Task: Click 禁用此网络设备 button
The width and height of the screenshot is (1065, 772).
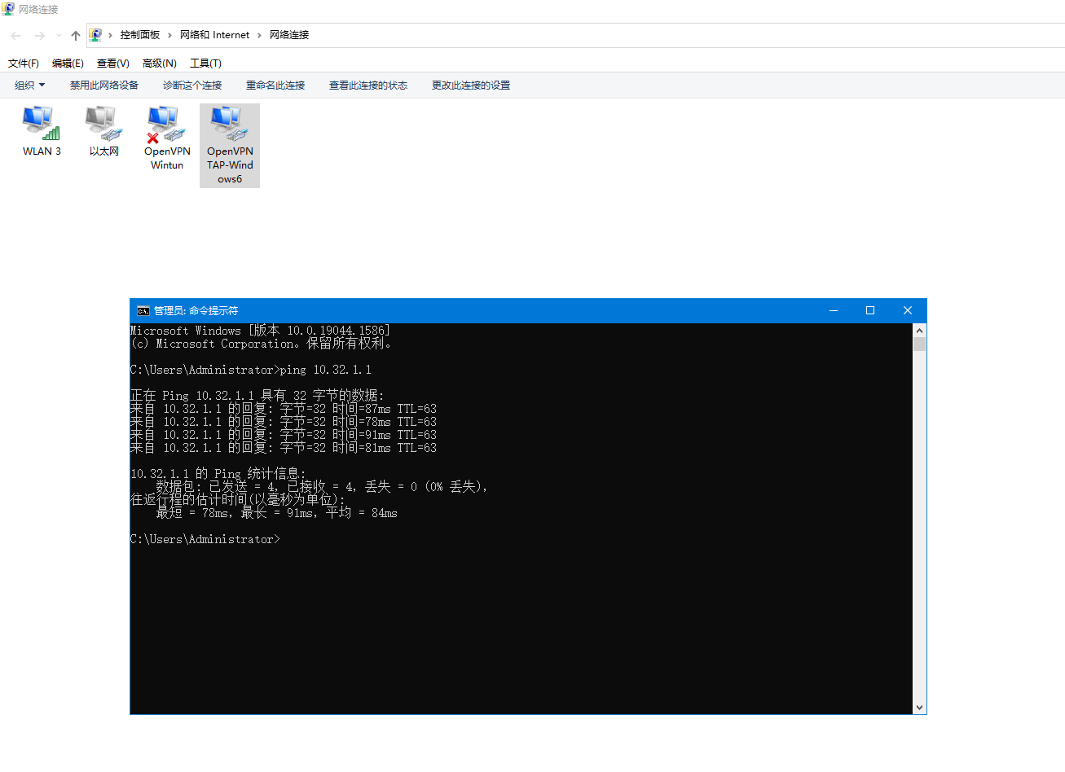Action: point(104,86)
